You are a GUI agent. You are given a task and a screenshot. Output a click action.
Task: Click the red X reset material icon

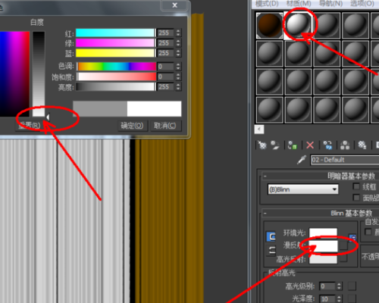coord(310,145)
